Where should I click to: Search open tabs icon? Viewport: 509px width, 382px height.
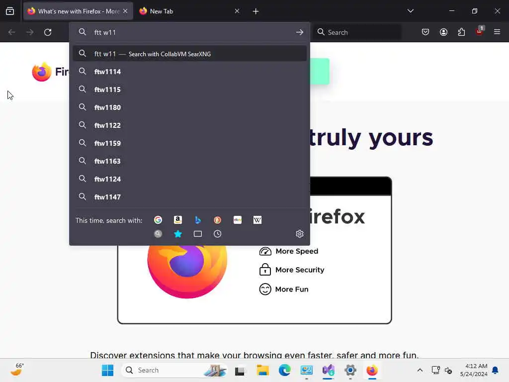pyautogui.click(x=198, y=234)
